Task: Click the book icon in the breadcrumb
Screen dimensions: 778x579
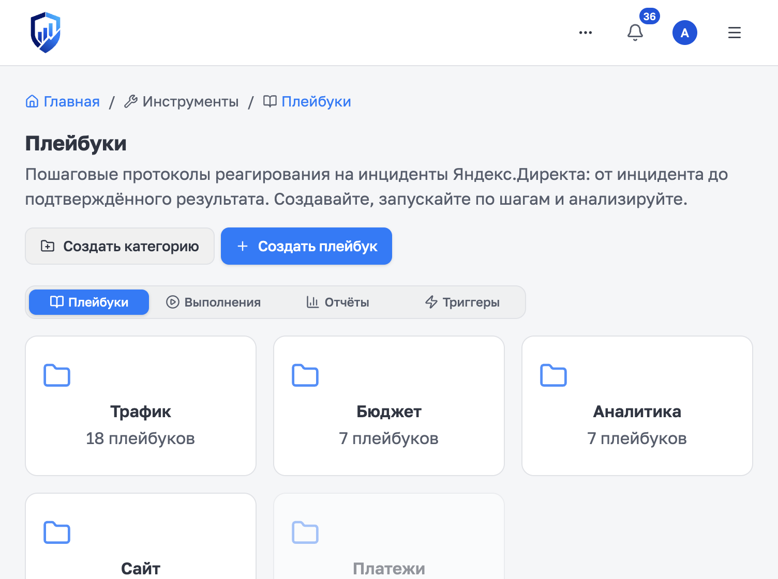Action: point(270,101)
